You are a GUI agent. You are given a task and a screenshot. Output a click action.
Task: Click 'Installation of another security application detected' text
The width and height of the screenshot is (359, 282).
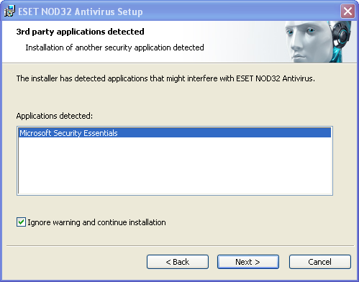114,47
